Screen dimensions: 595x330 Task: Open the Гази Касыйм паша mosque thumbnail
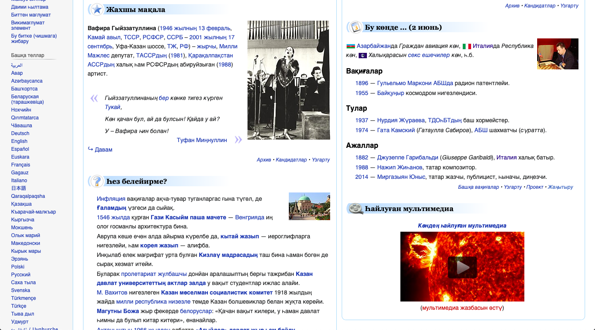[309, 206]
